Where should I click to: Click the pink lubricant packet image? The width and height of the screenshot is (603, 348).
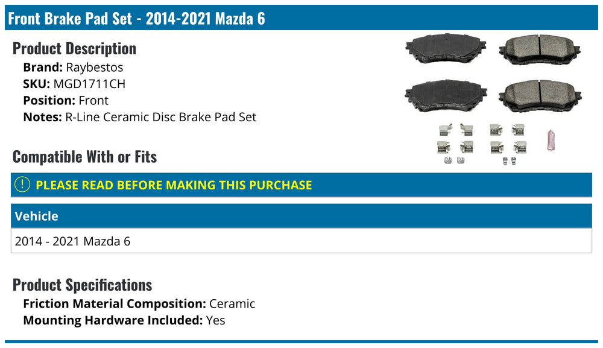551,140
